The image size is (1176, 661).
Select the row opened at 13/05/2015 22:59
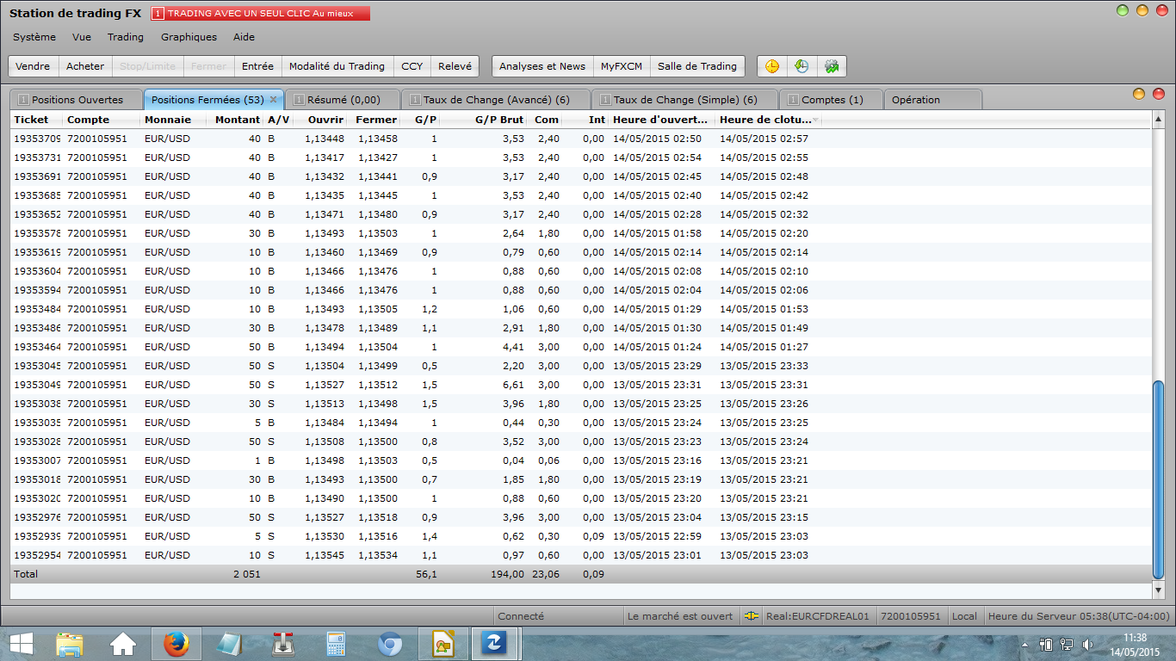pyautogui.click(x=581, y=536)
